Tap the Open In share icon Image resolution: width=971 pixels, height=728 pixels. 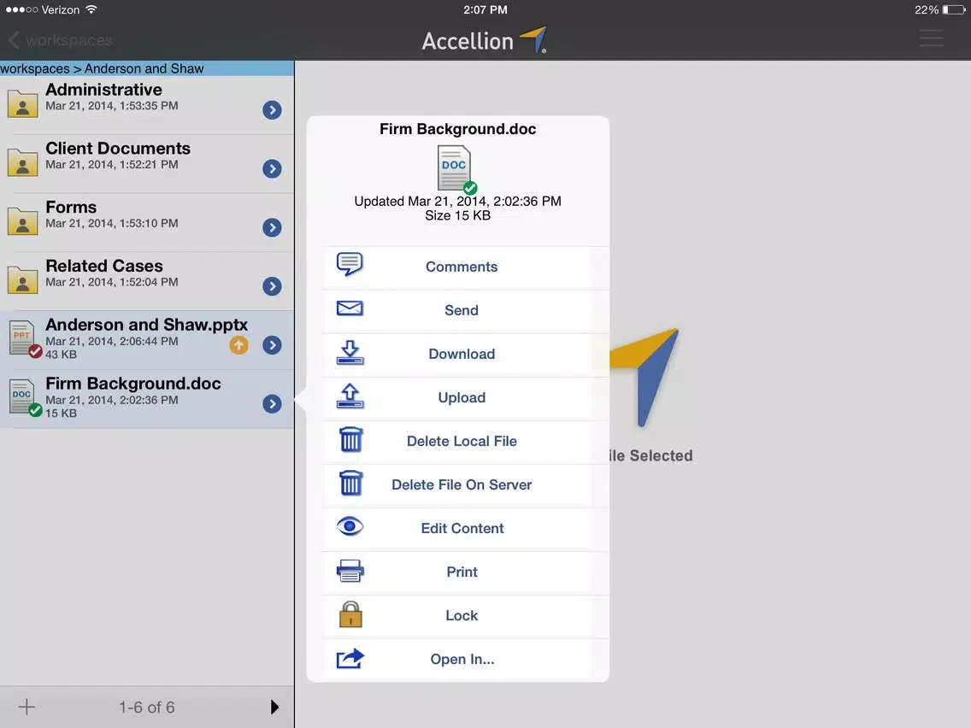pos(350,658)
